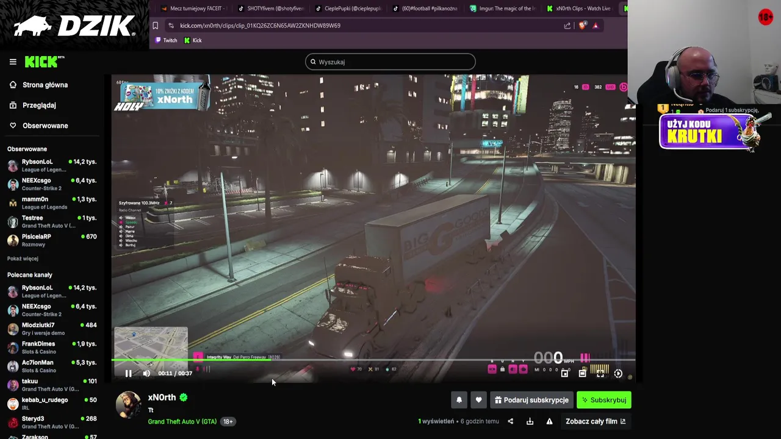Image resolution: width=781 pixels, height=439 pixels.
Task: Open Grand Theft Auto V (GTA) category
Action: [x=182, y=421]
